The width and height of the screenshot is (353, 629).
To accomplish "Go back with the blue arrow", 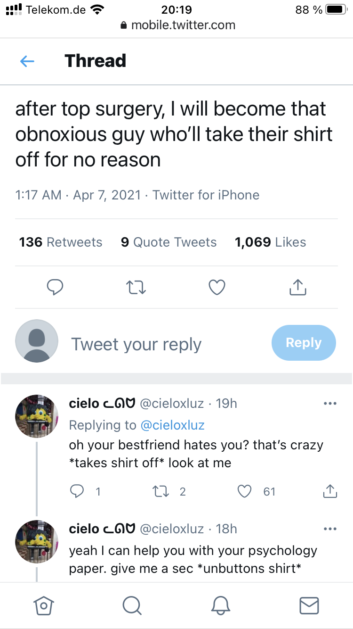I will [27, 61].
